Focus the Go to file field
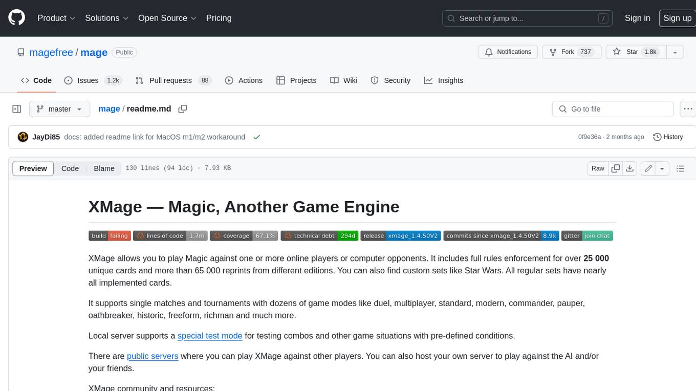Screen dimensions: 696x391 pos(613,109)
